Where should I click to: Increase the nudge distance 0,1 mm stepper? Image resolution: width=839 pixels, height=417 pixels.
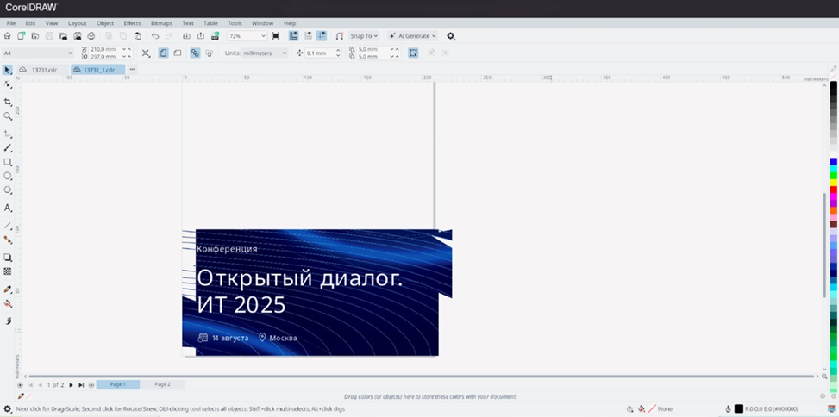coord(338,50)
